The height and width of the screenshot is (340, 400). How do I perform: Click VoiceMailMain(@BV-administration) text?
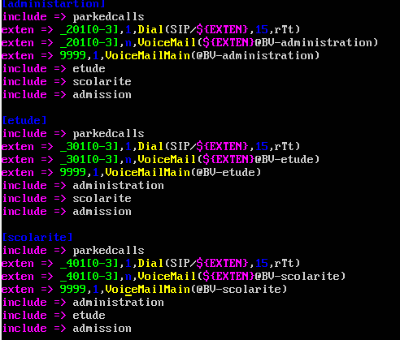212,55
